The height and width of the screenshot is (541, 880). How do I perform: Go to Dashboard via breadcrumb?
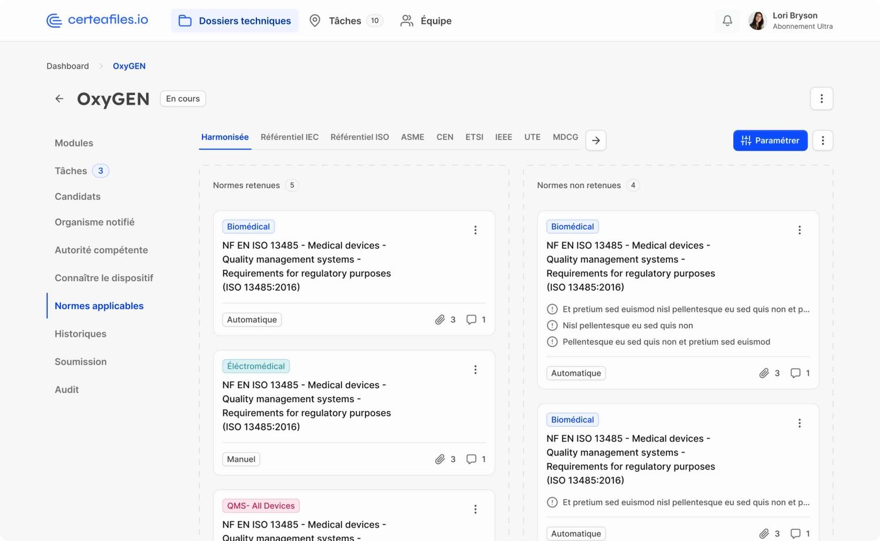tap(68, 66)
